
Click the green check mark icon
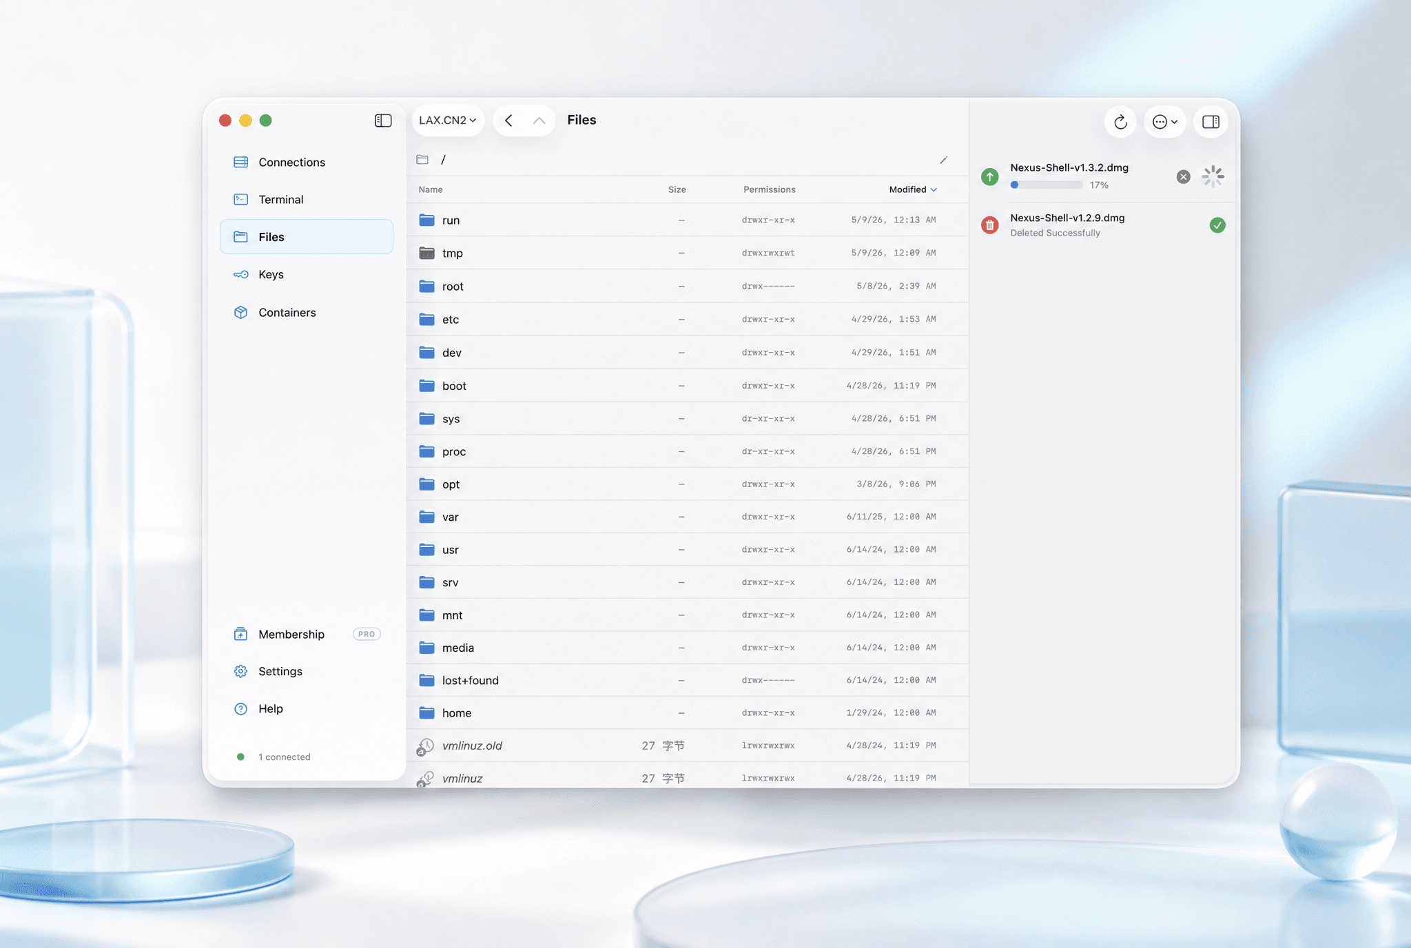(x=1217, y=225)
